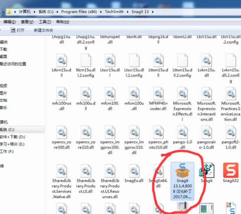Select the red Snagit32 application icon
The height and width of the screenshot is (214, 241).
point(230,170)
